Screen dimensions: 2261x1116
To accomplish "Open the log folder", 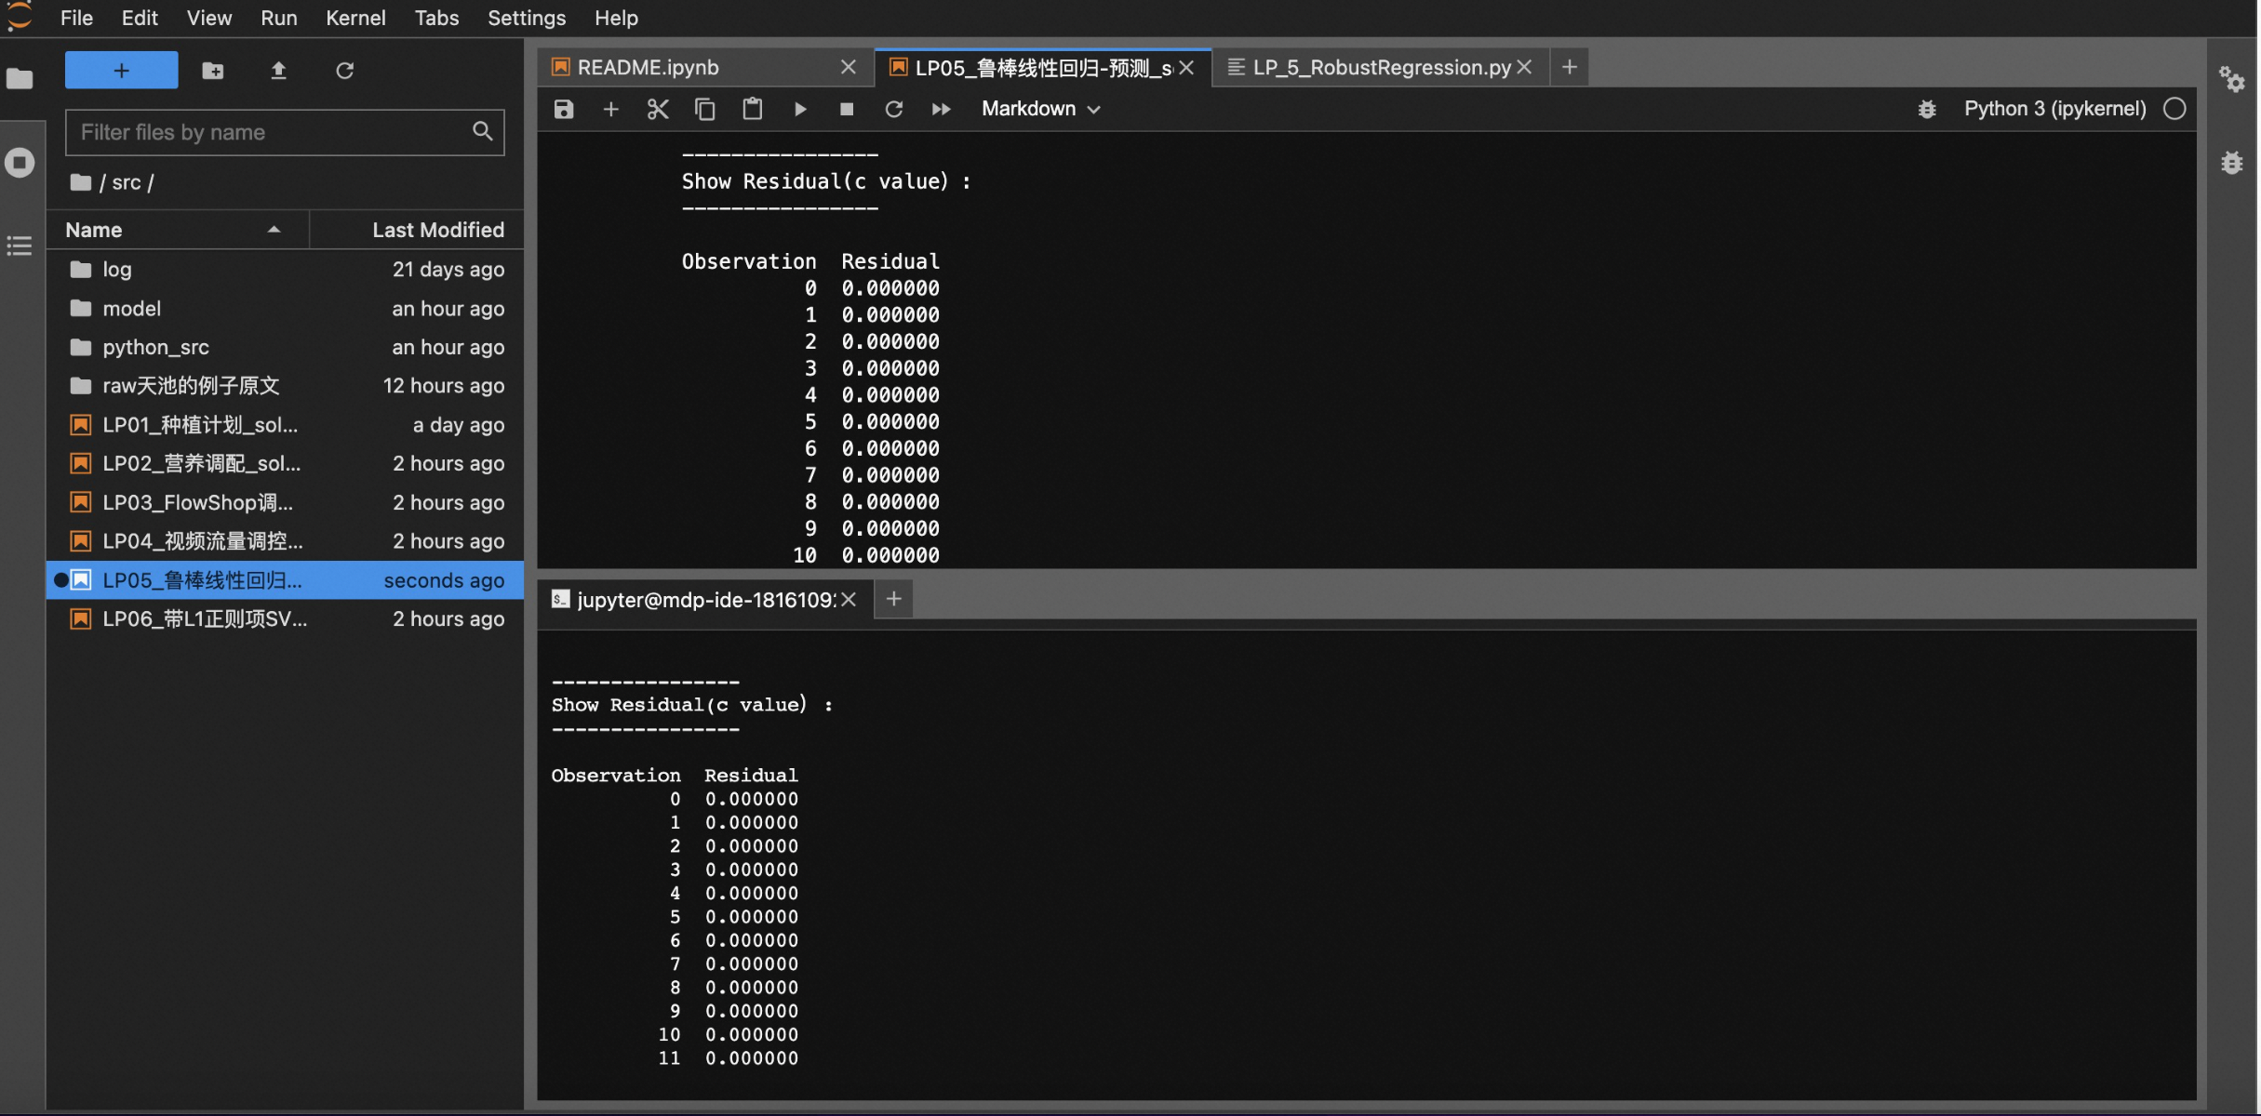I will point(285,269).
